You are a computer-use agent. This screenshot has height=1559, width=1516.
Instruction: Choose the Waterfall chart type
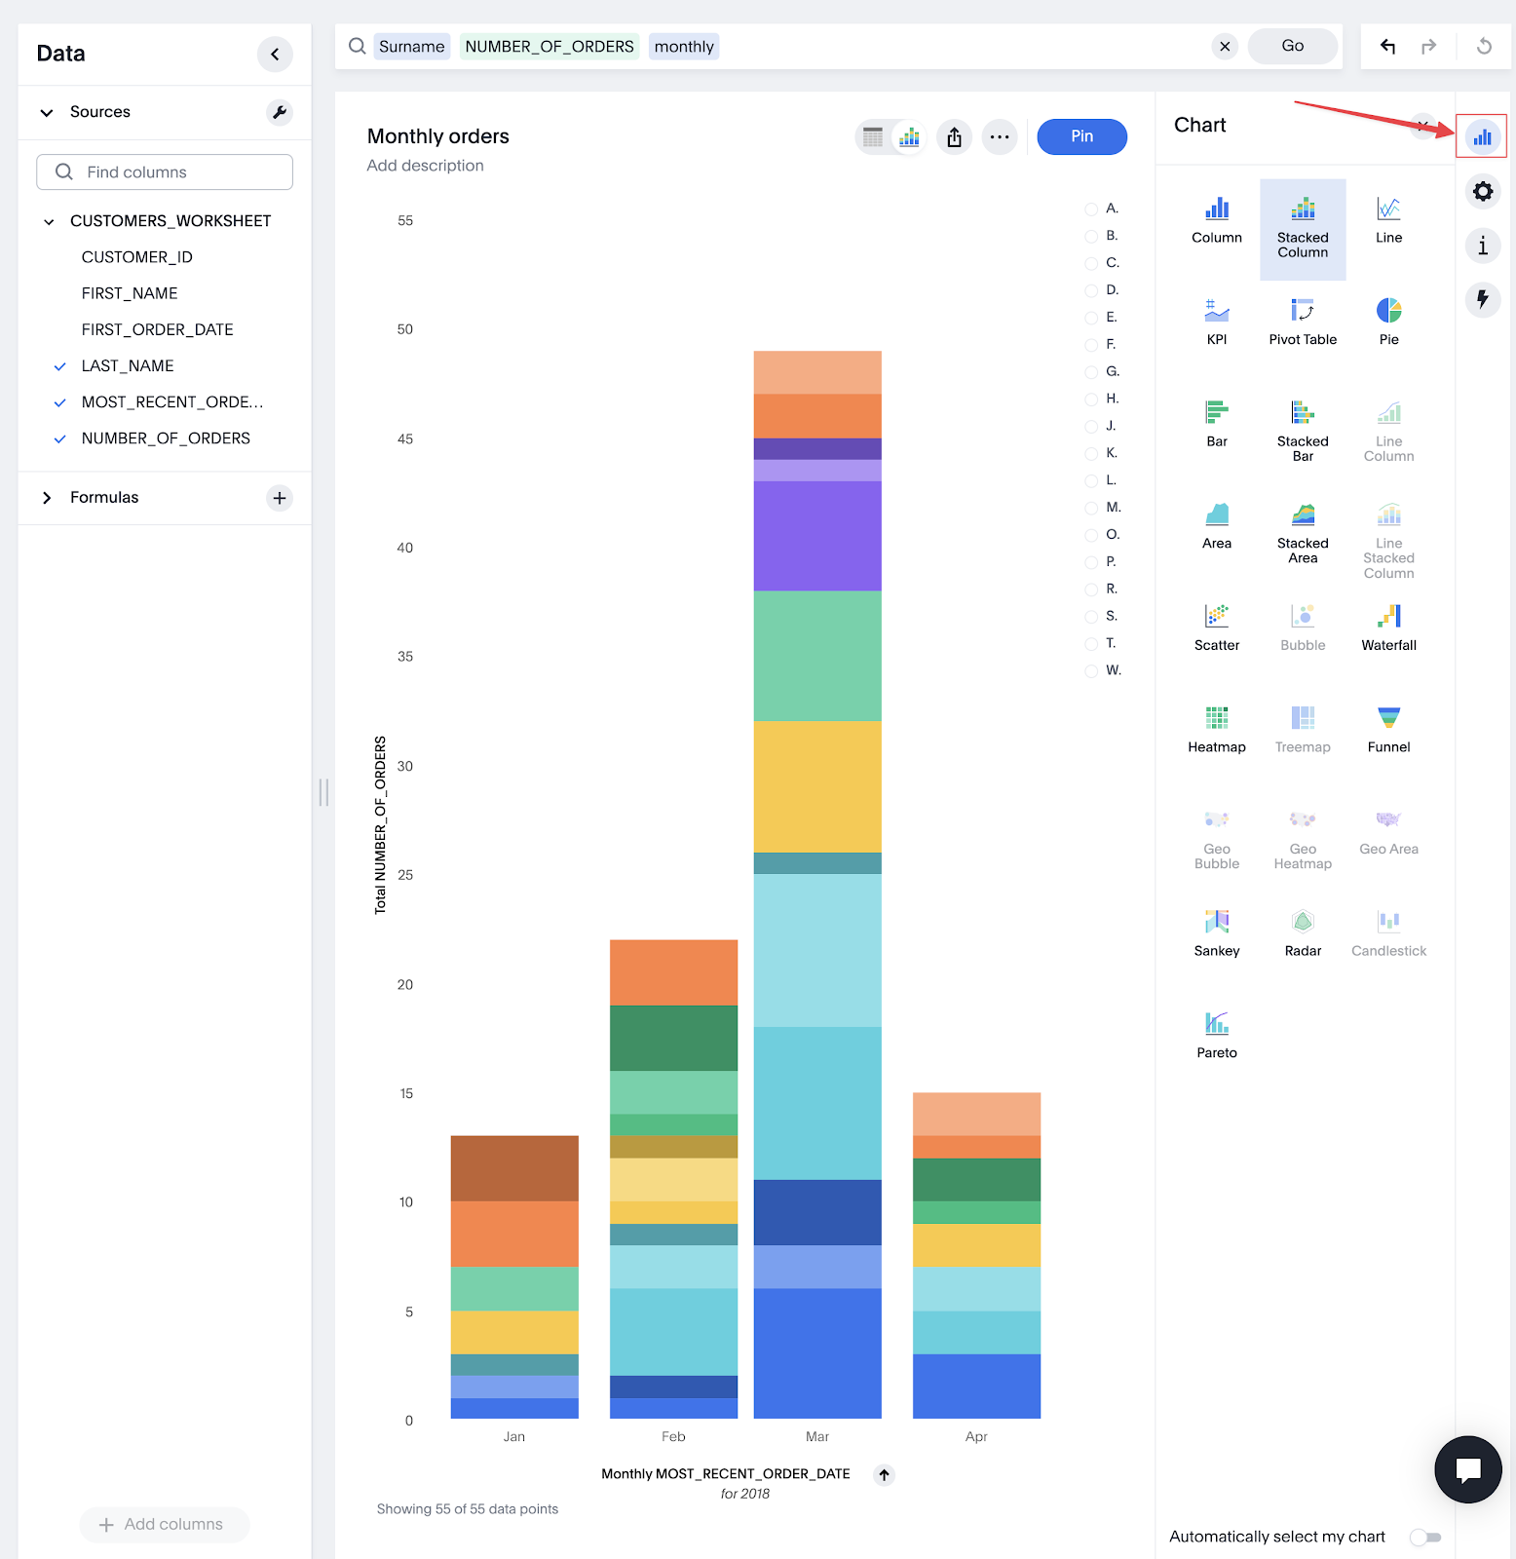tap(1388, 627)
